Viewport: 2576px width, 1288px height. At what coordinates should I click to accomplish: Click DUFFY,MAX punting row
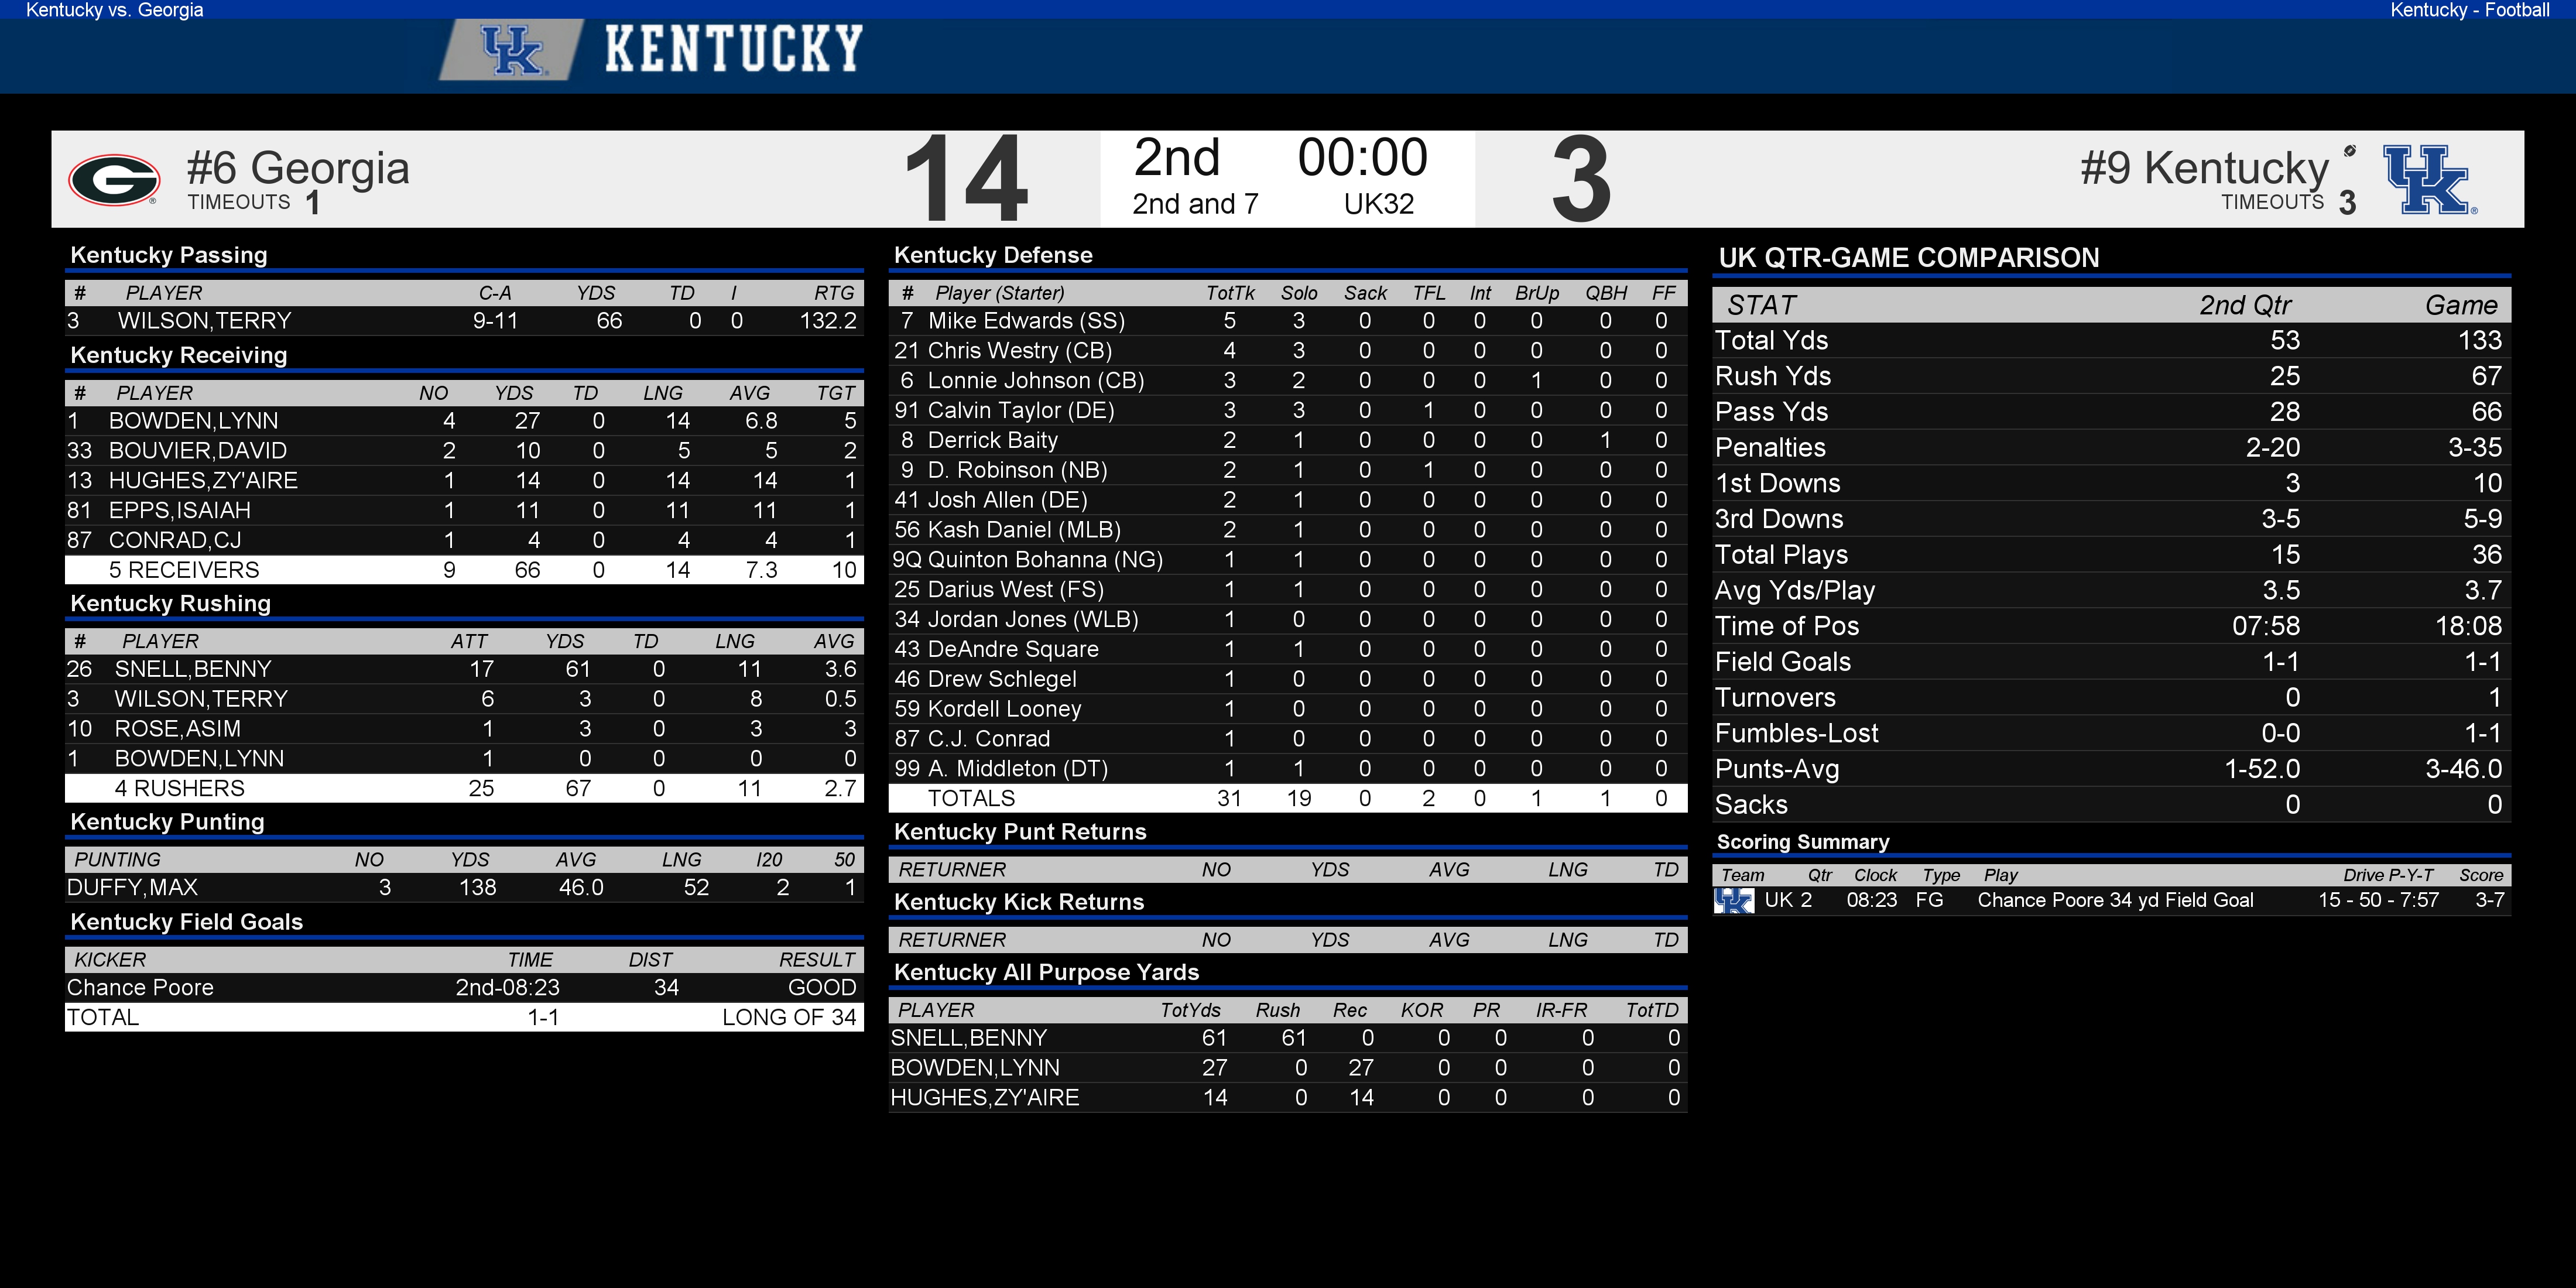[x=464, y=888]
